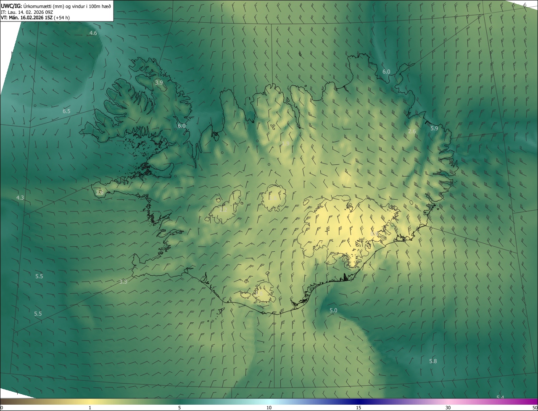Click the '30' tick on the colour scale

pos(448,408)
